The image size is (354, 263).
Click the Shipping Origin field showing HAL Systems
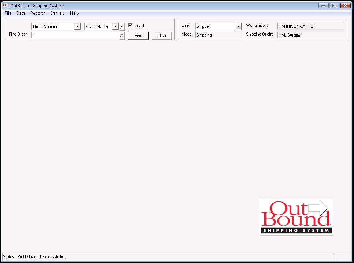point(310,35)
